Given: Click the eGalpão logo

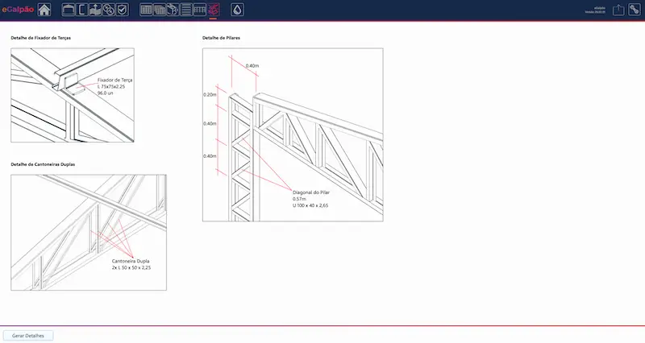Looking at the screenshot, I should tap(16, 10).
